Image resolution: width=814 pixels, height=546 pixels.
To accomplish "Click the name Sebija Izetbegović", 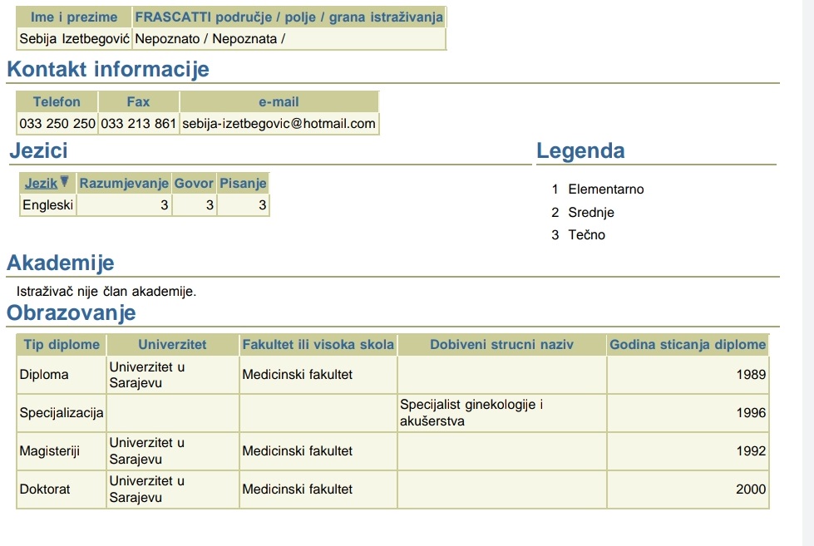I will point(75,38).
